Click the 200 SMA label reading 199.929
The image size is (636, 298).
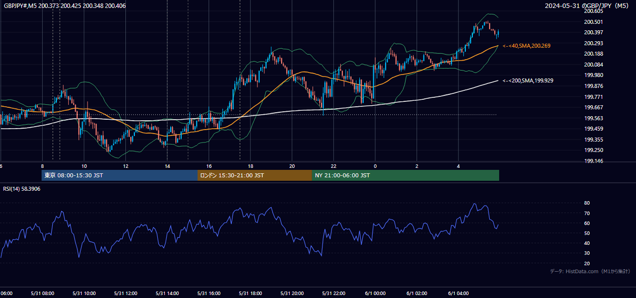click(528, 80)
